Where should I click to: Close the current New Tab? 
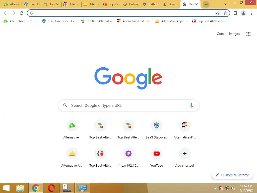coord(197,4)
